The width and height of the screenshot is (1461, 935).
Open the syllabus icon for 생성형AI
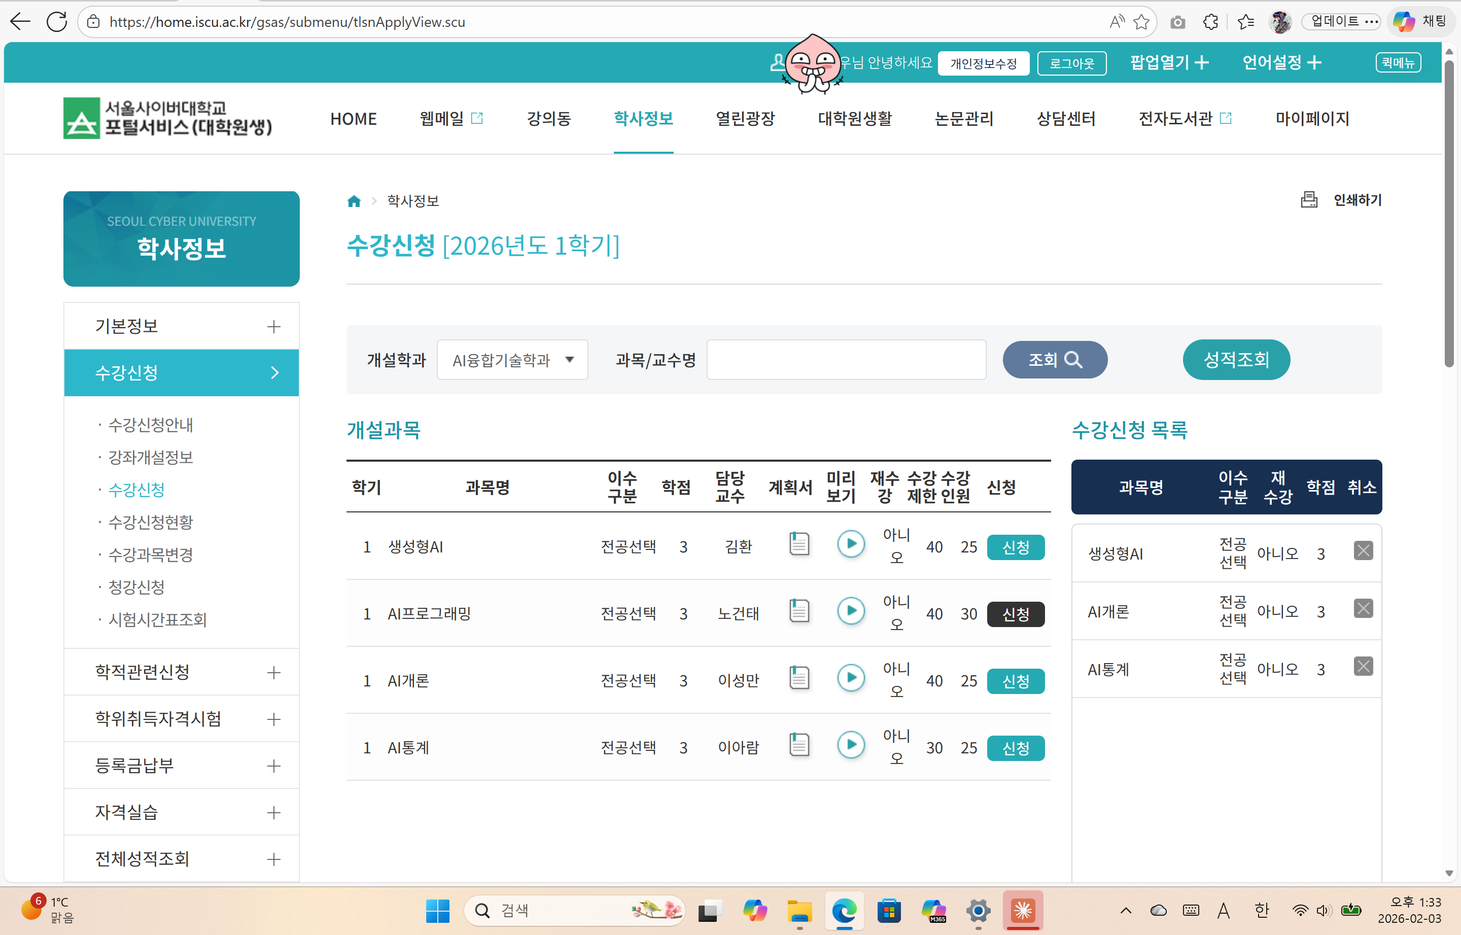[x=799, y=543]
